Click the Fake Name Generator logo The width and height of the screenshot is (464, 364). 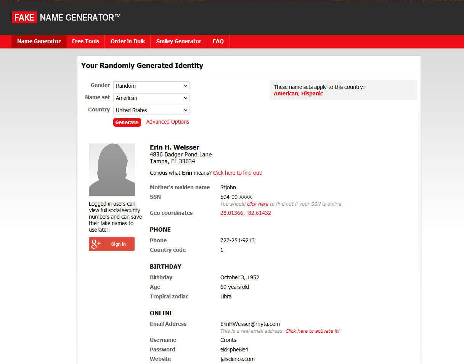point(66,17)
